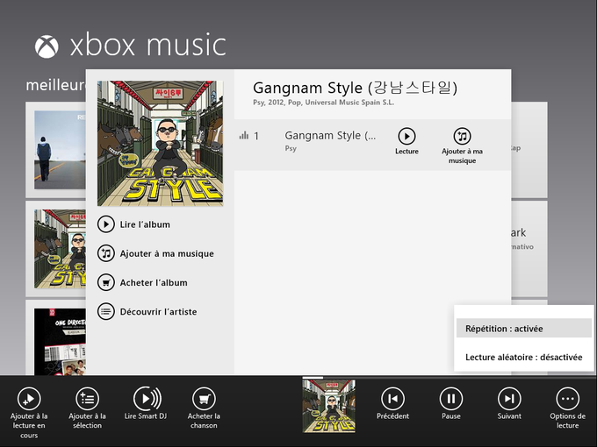Screen dimensions: 597x447
Task: Click track number 1 in the list
Action: coord(256,136)
